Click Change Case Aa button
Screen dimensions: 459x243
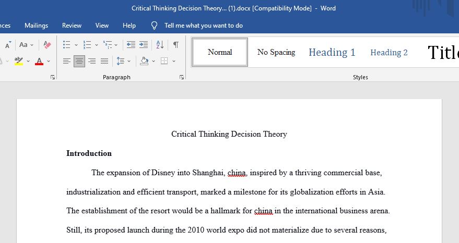(x=23, y=45)
